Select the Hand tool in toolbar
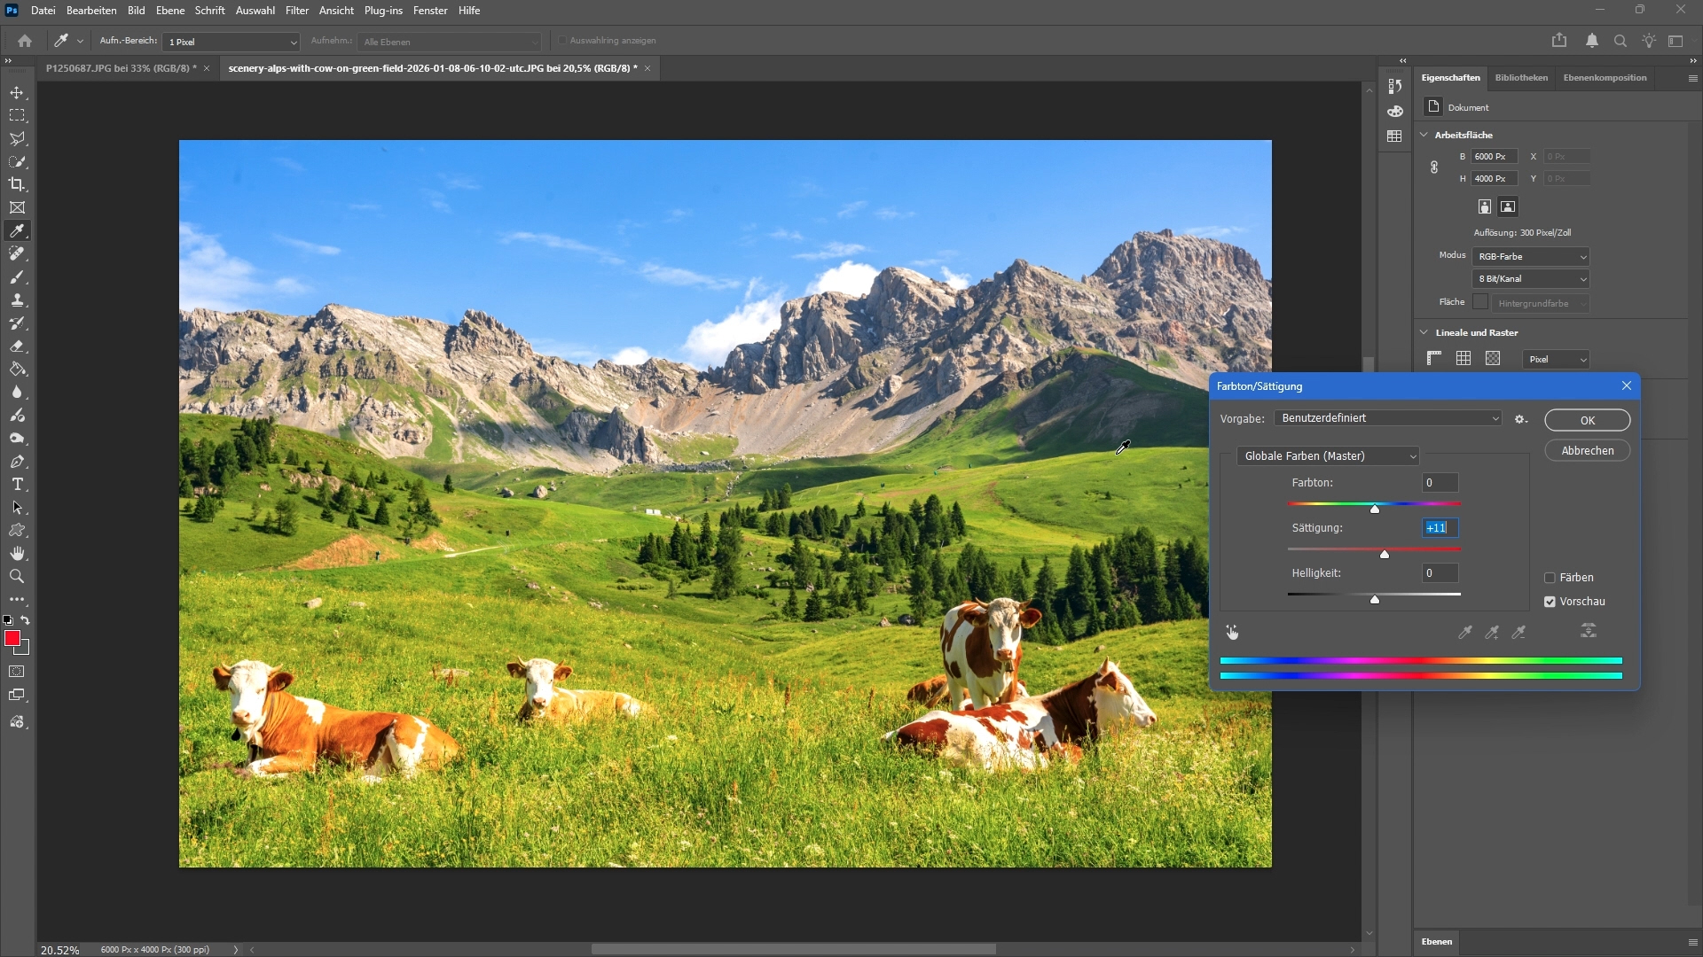Screen dimensions: 1703x957 (17, 554)
